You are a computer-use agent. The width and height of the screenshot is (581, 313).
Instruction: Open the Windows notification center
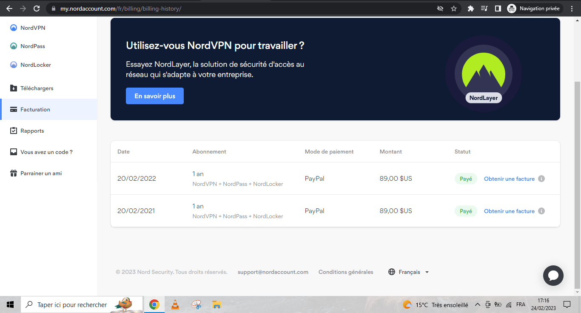tap(567, 304)
